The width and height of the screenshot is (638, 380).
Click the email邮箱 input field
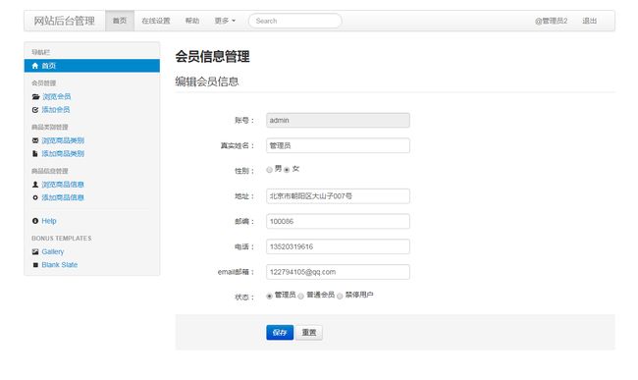click(x=338, y=272)
